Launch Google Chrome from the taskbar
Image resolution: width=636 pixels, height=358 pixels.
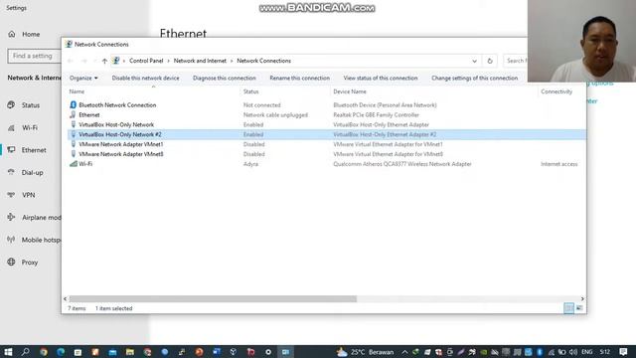[44, 352]
